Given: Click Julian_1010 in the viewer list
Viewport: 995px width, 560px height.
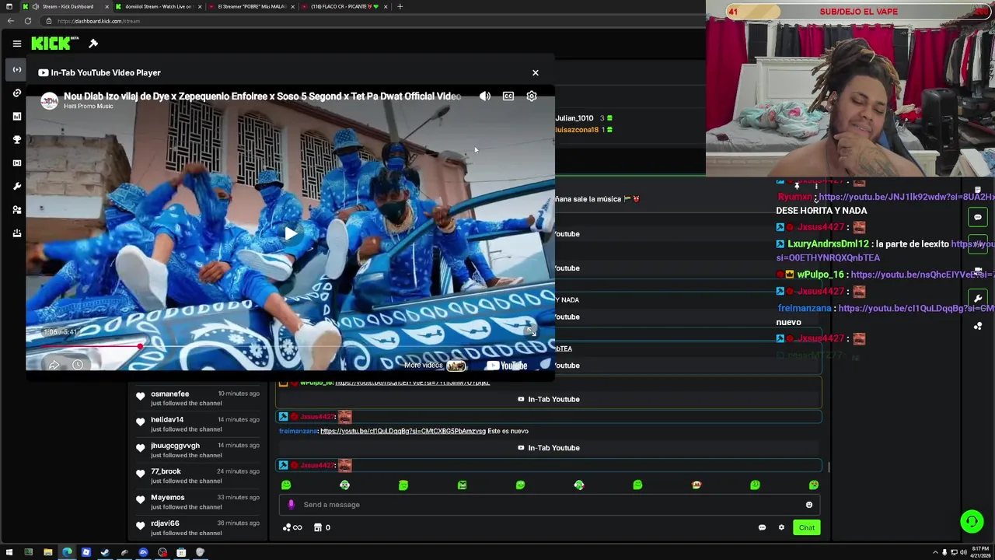Looking at the screenshot, I should 574,118.
